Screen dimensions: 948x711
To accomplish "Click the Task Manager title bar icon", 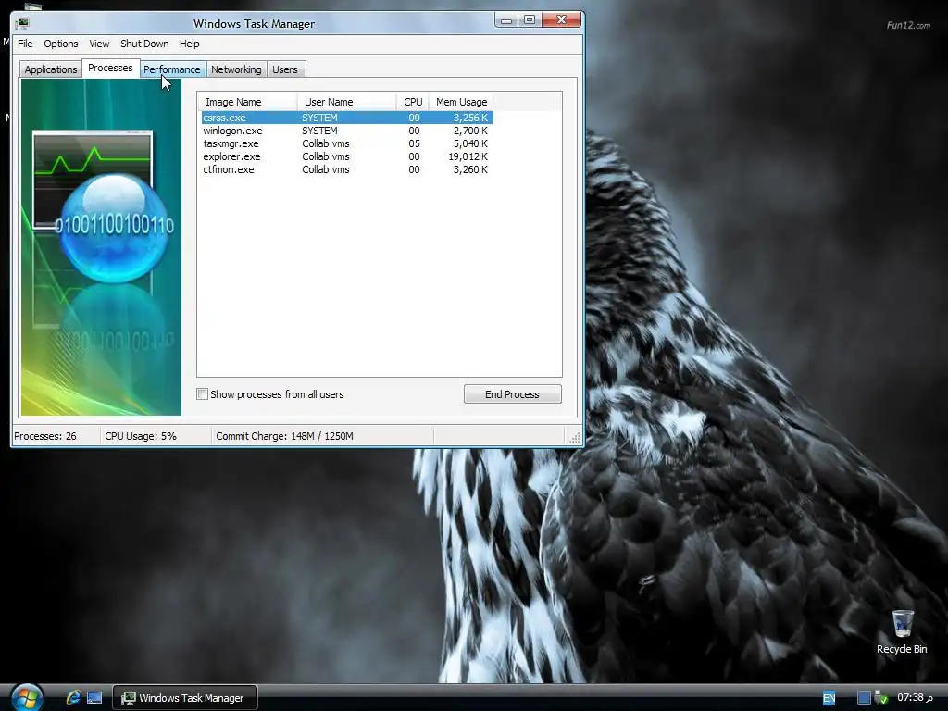I will click(22, 23).
